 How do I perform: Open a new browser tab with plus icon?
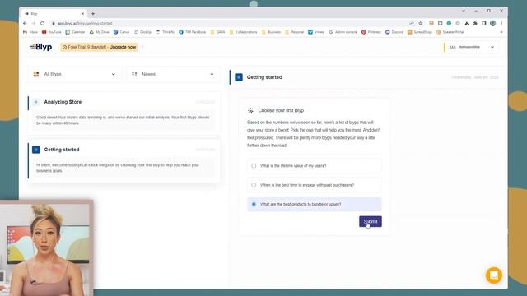93,14
